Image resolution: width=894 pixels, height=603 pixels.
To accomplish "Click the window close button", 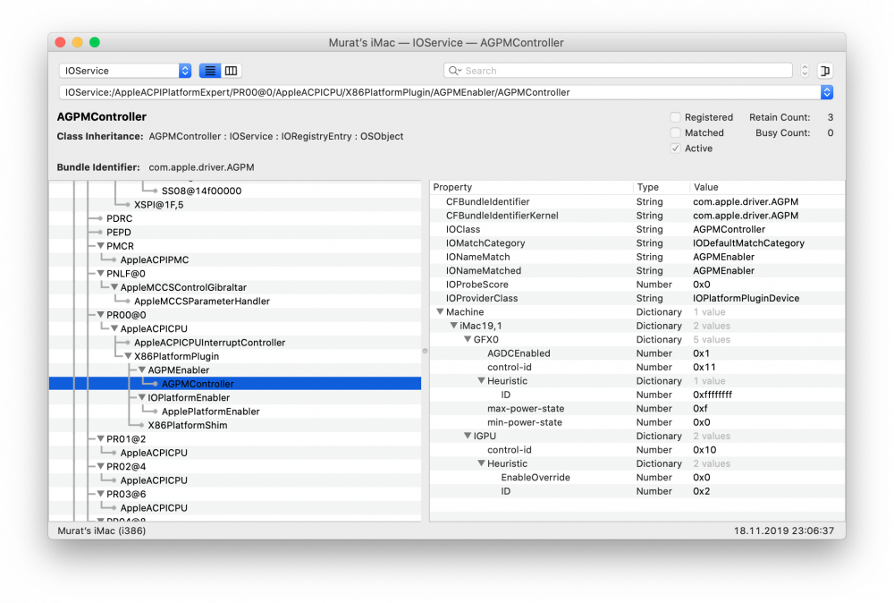I will point(61,42).
